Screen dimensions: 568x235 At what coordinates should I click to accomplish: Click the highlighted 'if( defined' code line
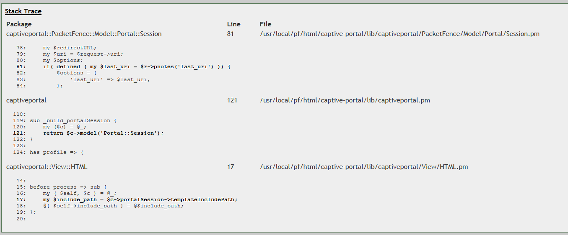point(137,66)
